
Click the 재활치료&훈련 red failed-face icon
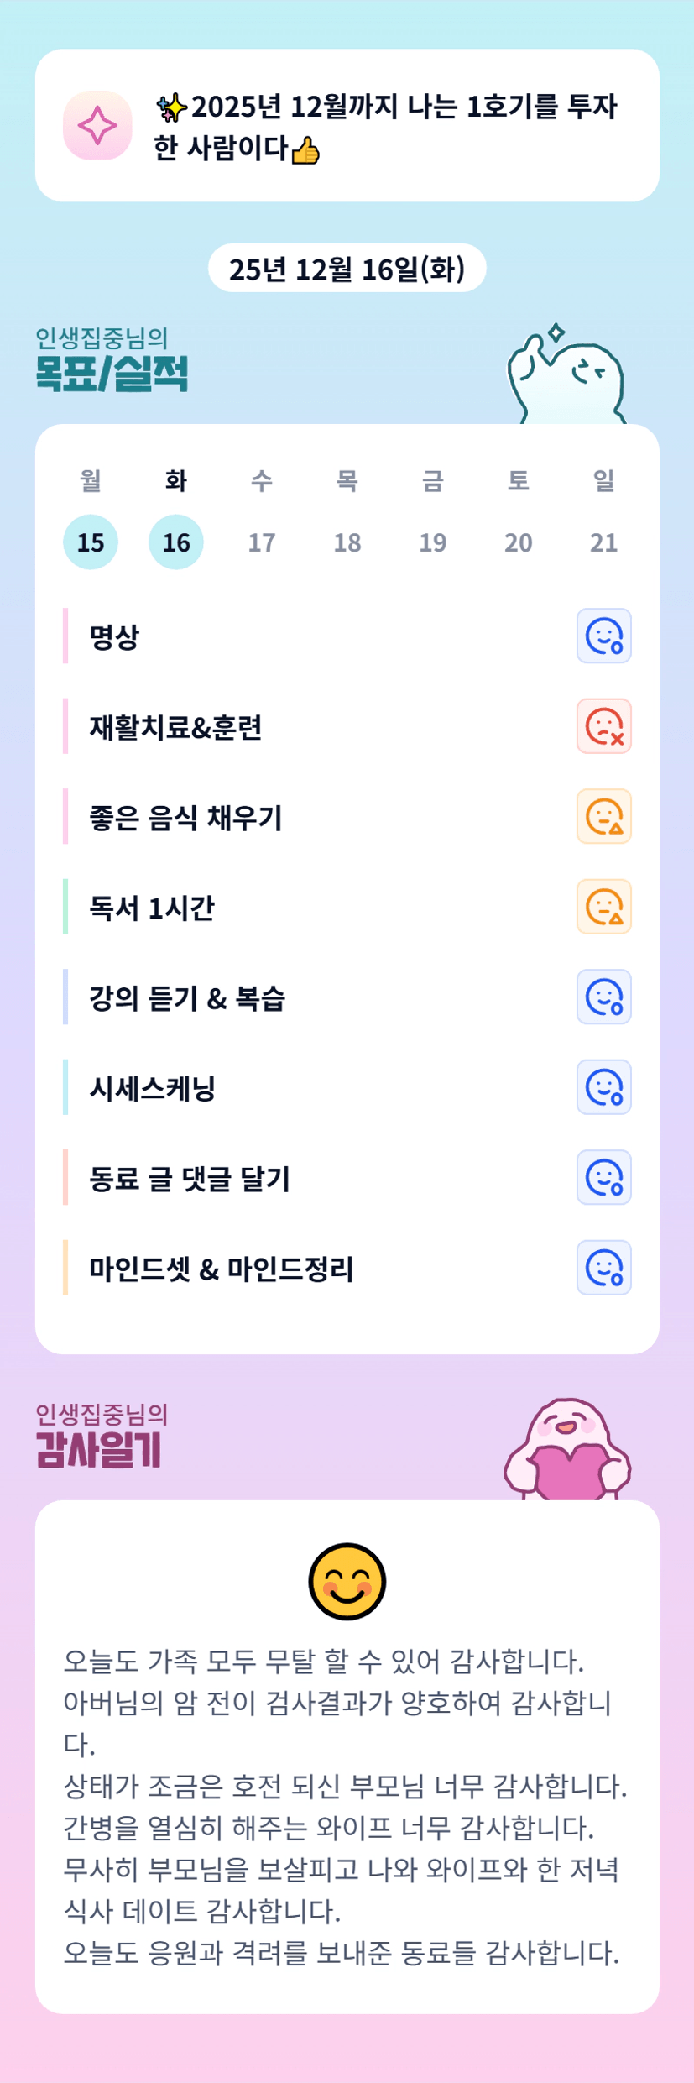603,726
